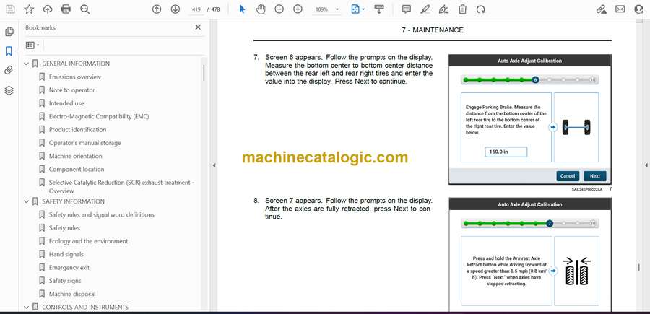The width and height of the screenshot is (650, 314).
Task: Collapse the GENERAL INFORMATION bookmark section
Action: [27, 64]
